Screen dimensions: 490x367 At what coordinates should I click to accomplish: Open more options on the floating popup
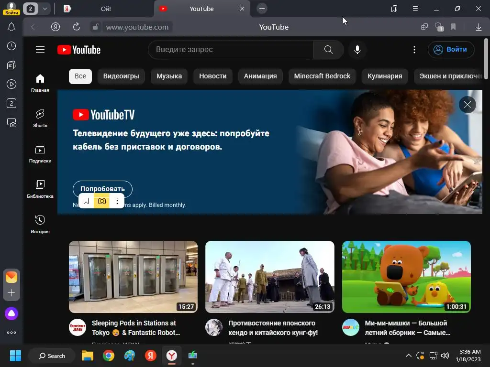point(117,201)
